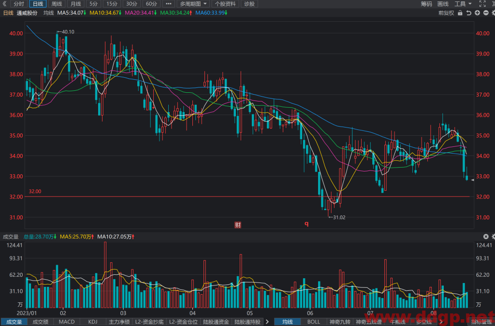This screenshot has width=495, height=326.
Task: Switch to the 成交额 indicator tab
Action: point(41,322)
